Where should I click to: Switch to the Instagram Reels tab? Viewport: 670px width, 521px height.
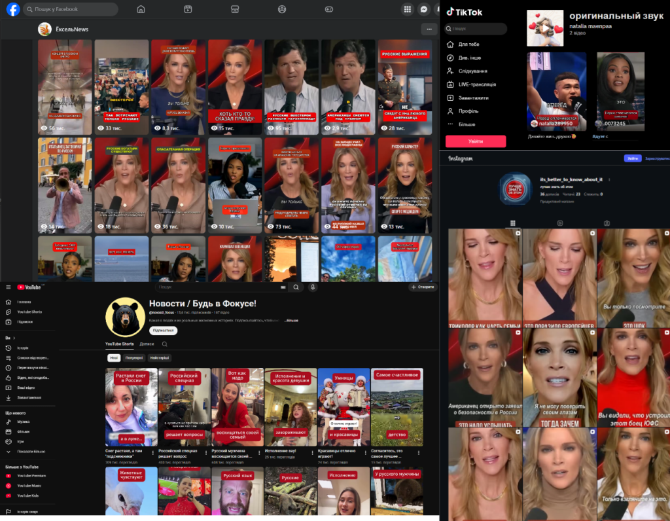[x=559, y=223]
